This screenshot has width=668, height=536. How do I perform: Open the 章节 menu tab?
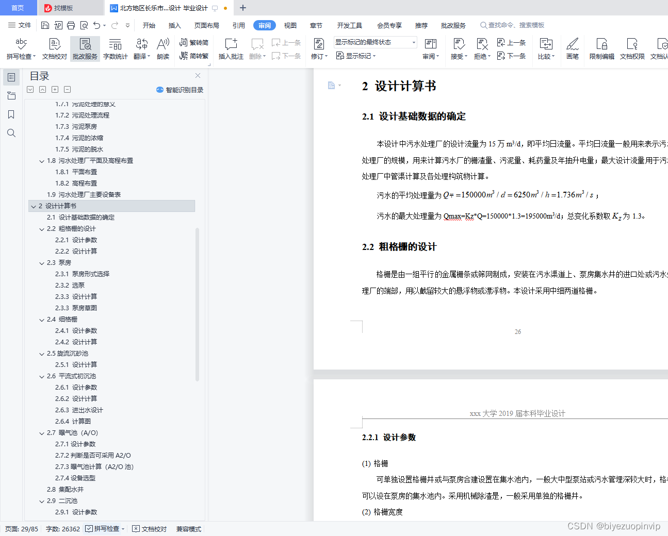pyautogui.click(x=316, y=25)
